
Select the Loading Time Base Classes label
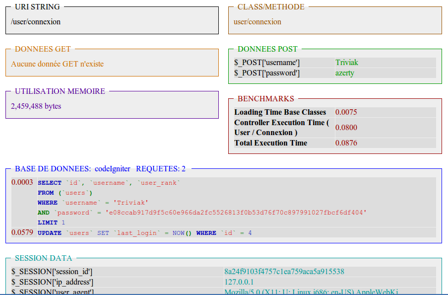coord(280,112)
